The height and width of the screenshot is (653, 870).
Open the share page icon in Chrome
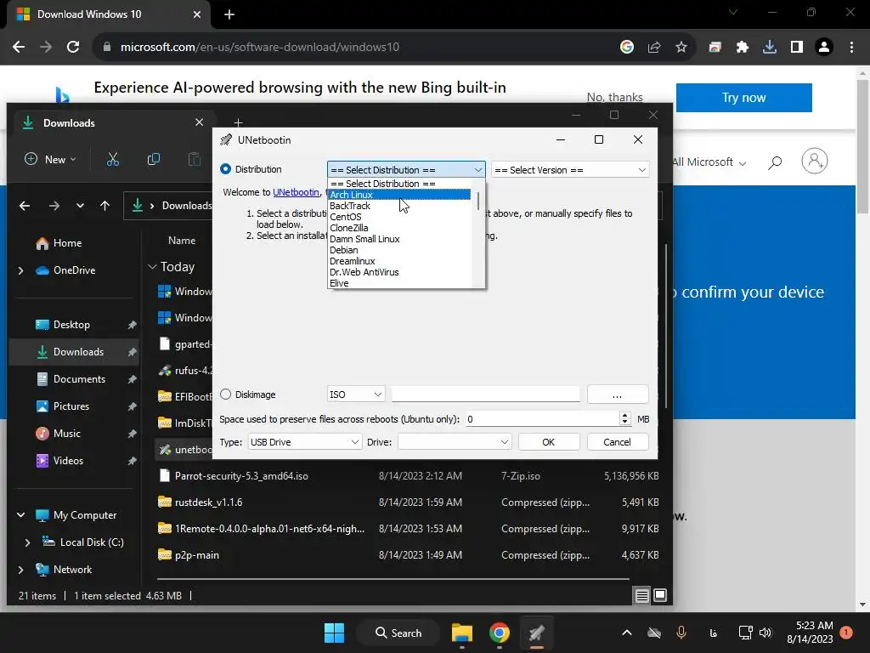[x=654, y=47]
